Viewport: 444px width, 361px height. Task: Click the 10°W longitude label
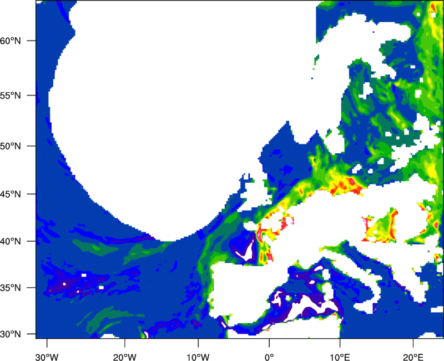[x=198, y=357]
